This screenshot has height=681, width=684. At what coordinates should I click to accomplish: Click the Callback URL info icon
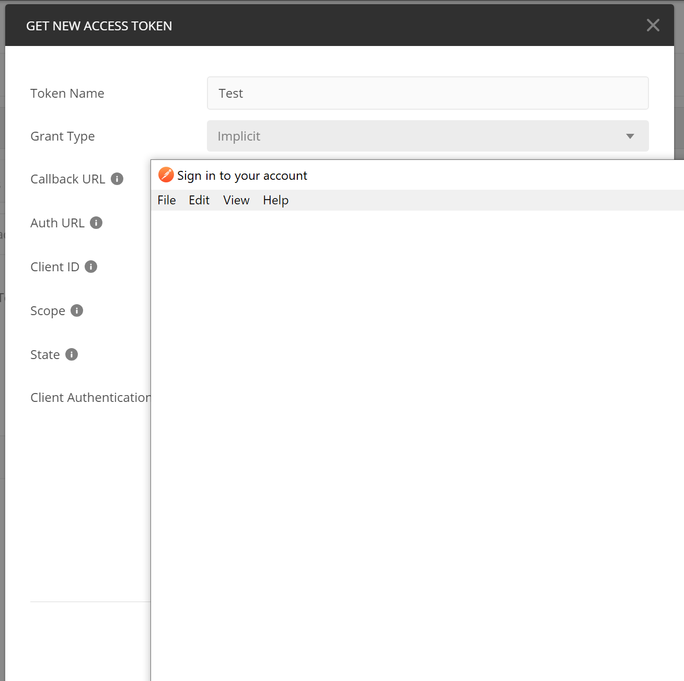pos(117,179)
